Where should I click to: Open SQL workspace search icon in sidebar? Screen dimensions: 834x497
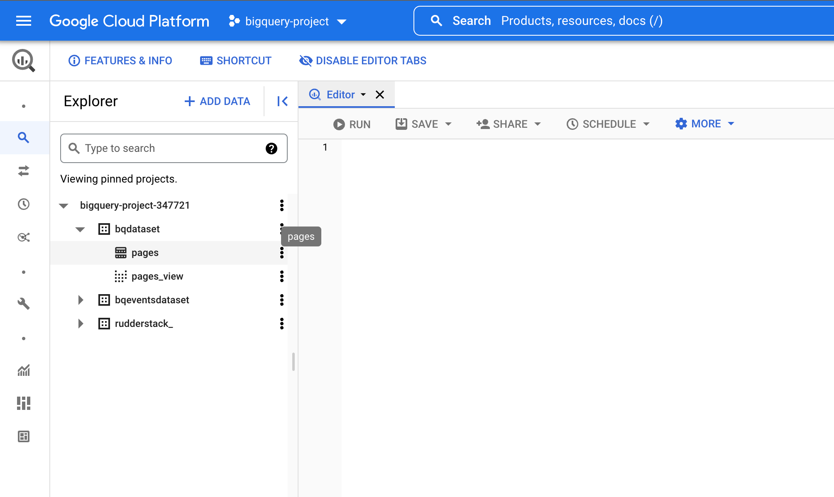click(x=24, y=138)
